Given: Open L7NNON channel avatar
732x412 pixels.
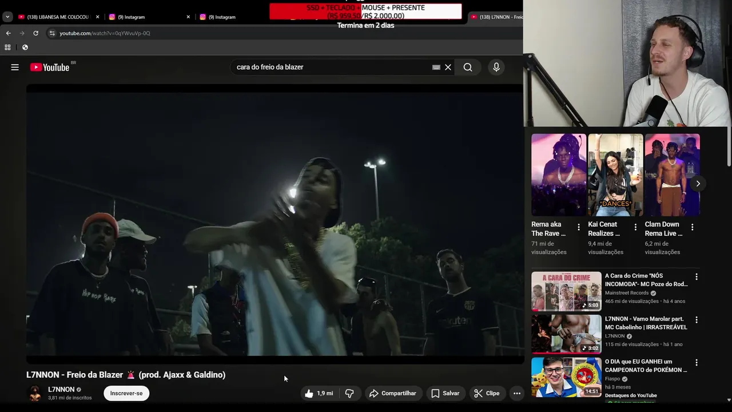Looking at the screenshot, I should [x=35, y=393].
